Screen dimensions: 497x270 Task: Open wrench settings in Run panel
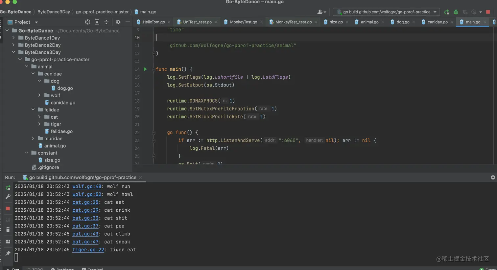click(x=8, y=197)
